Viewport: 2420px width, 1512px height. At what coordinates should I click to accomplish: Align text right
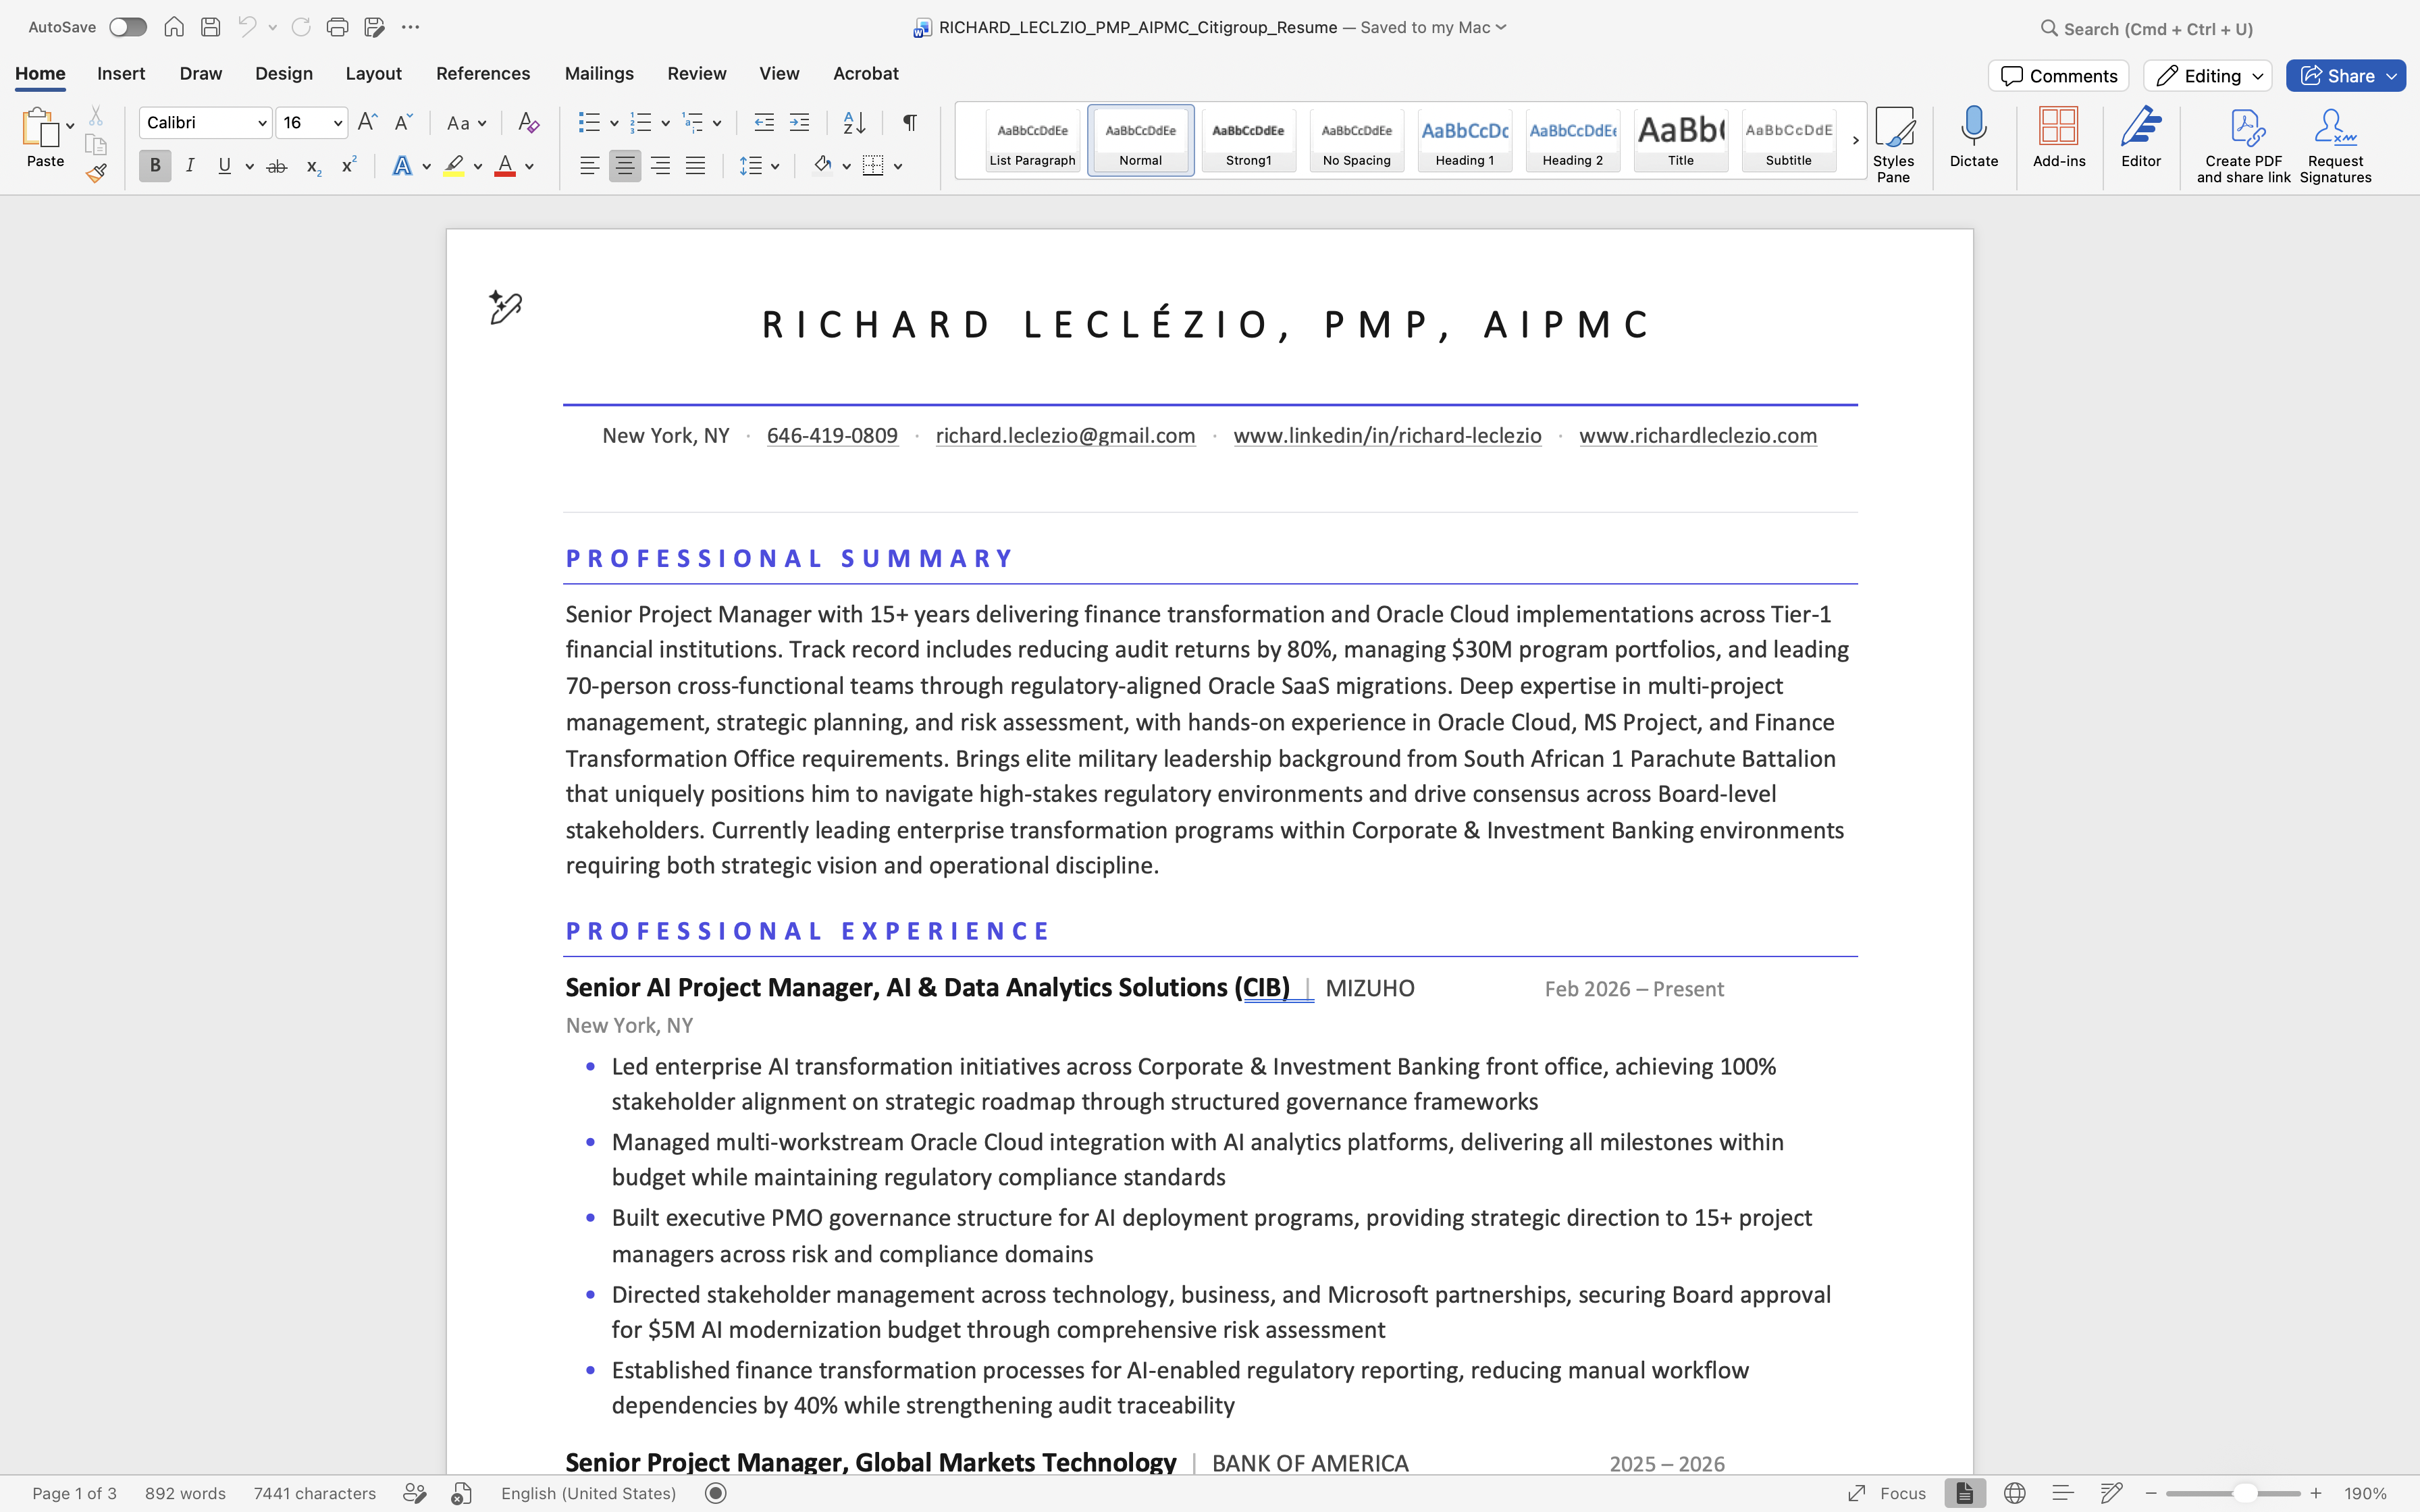660,166
